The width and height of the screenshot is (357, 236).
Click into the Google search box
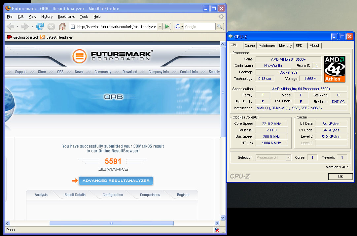199,27
